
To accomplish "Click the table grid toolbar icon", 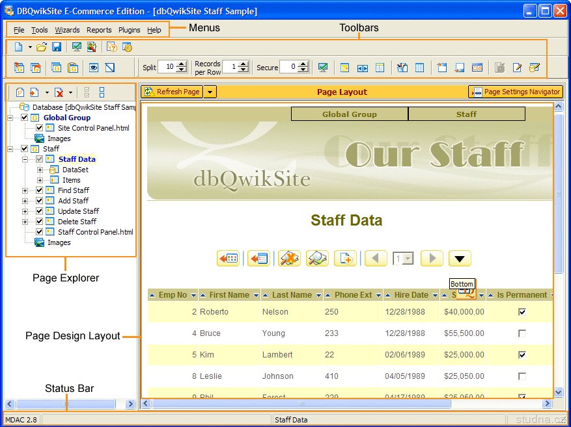I will click(x=420, y=67).
